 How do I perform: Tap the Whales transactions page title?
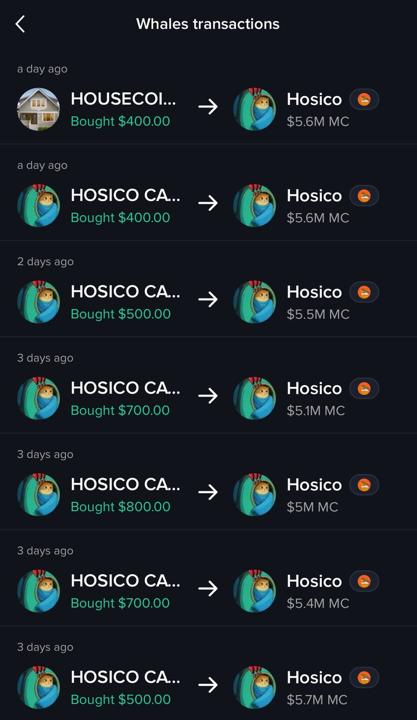coord(208,24)
